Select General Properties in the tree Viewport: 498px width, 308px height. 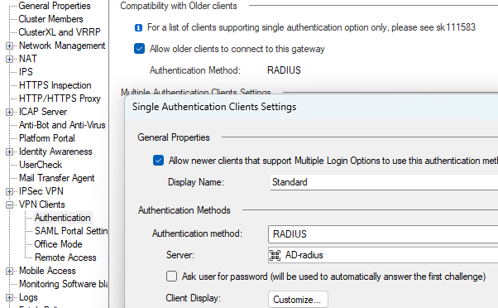tap(55, 6)
